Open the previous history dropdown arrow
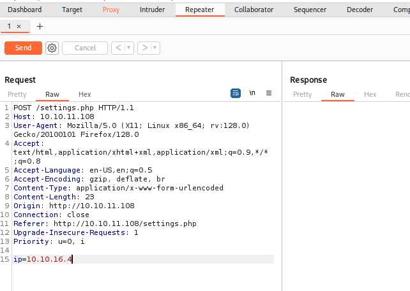This screenshot has height=291, width=410. (x=129, y=48)
